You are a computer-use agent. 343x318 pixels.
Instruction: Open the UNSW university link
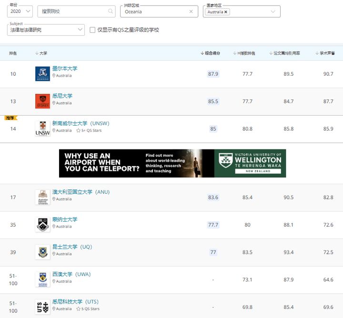coord(81,123)
